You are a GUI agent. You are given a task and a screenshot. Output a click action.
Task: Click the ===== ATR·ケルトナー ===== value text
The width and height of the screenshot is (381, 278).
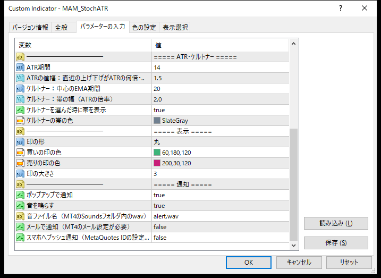coord(195,57)
